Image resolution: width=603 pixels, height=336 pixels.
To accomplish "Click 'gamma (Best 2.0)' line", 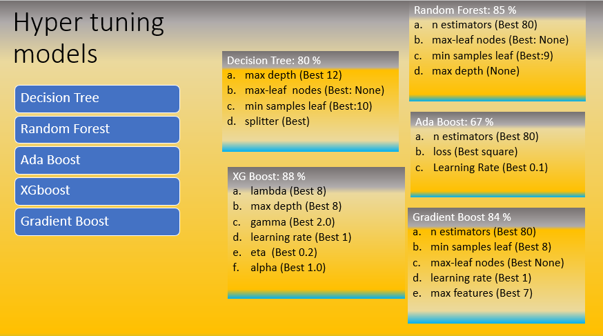I will click(293, 222).
